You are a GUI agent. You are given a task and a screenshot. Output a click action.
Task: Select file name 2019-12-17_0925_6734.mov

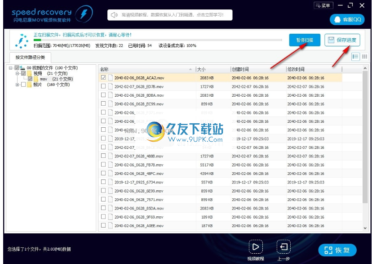[x=139, y=182]
